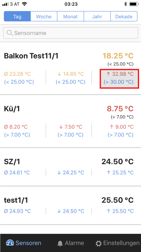141x252 pixels.
Task: Tap the search magnifier icon
Action: tap(10, 33)
